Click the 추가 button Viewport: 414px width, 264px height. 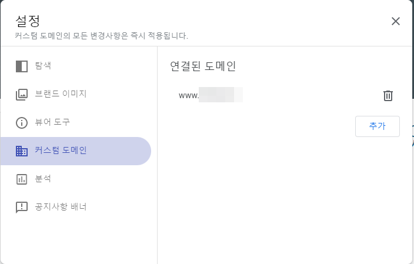(x=378, y=126)
